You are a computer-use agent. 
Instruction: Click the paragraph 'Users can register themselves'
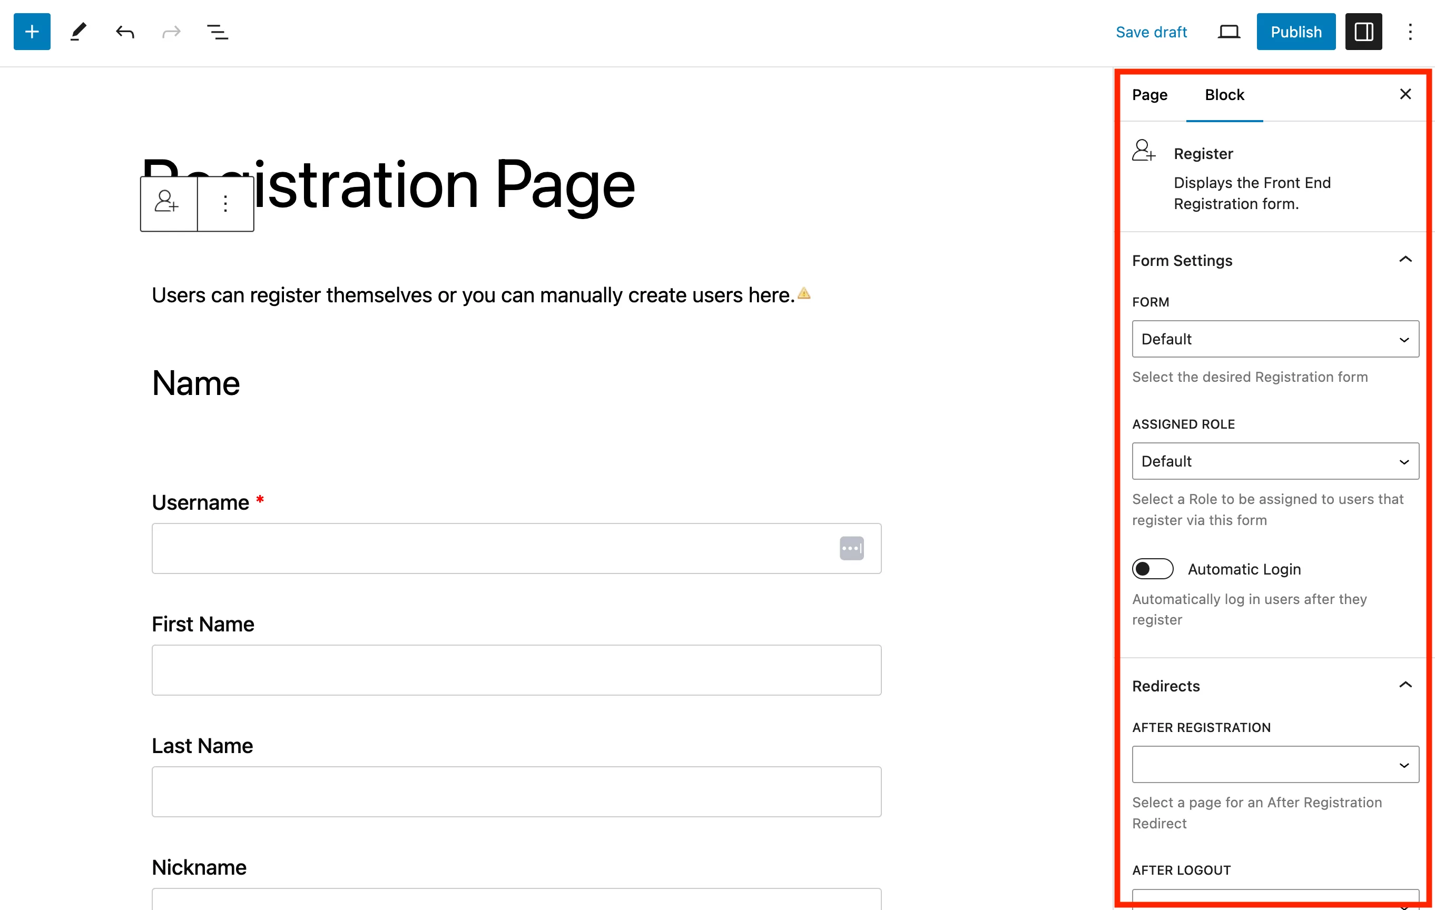[x=473, y=295]
